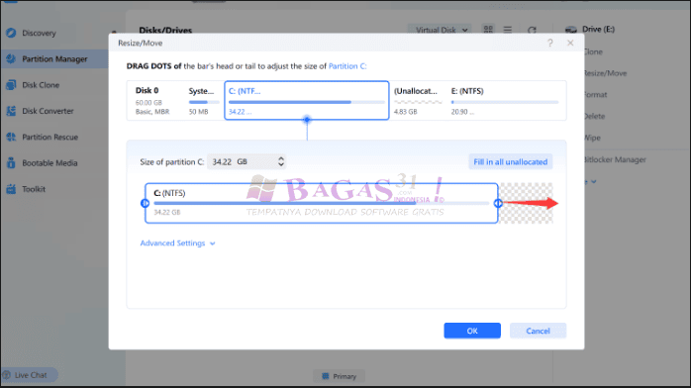The image size is (691, 388).
Task: Confirm with the OK button
Action: coord(472,331)
